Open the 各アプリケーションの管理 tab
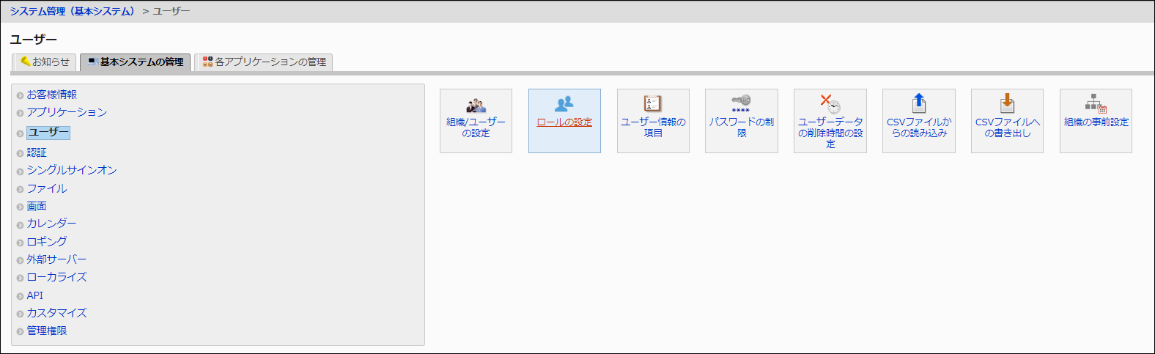Image resolution: width=1155 pixels, height=354 pixels. point(264,62)
